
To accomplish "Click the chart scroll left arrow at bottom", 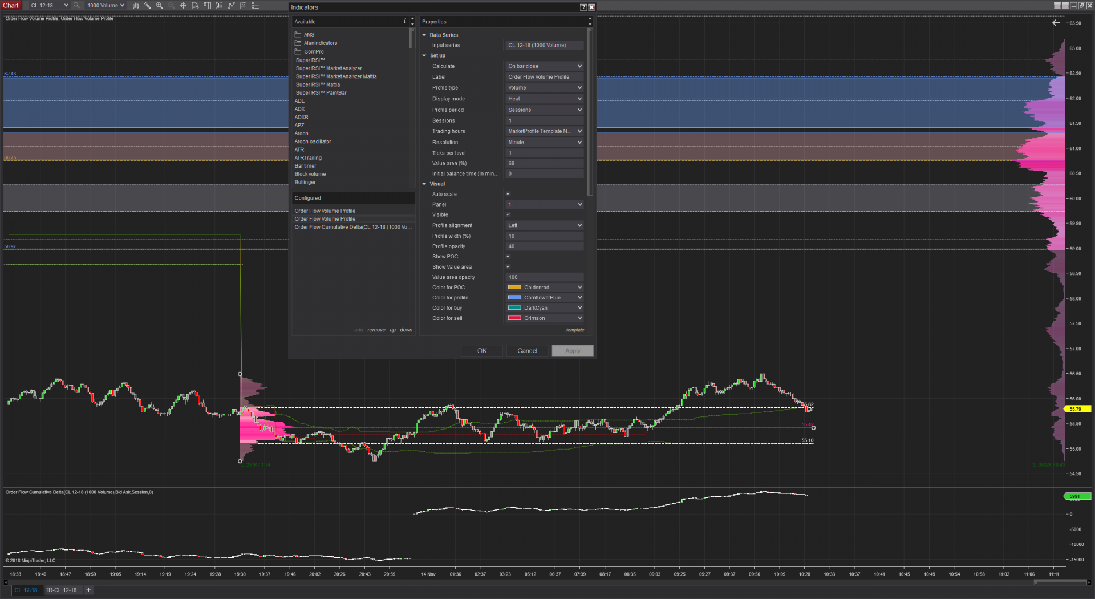I will tap(6, 582).
